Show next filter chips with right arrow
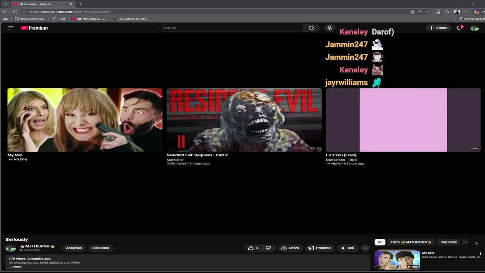 (476, 243)
